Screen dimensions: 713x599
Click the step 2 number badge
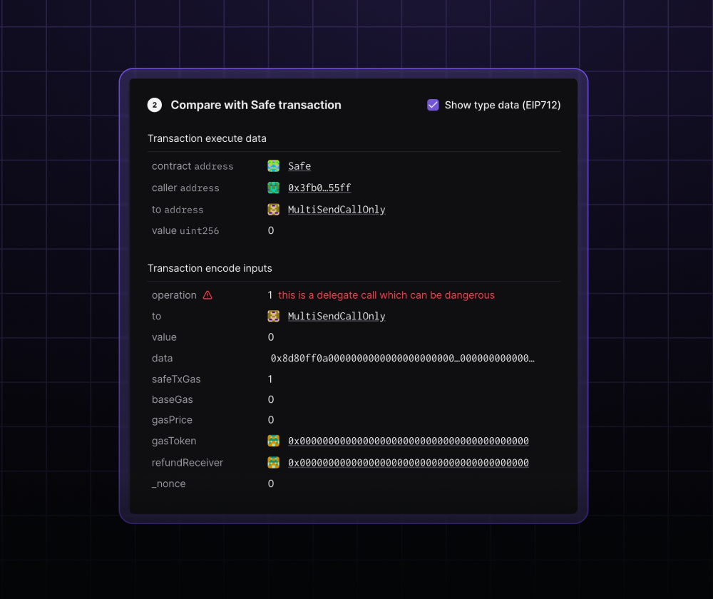point(155,106)
